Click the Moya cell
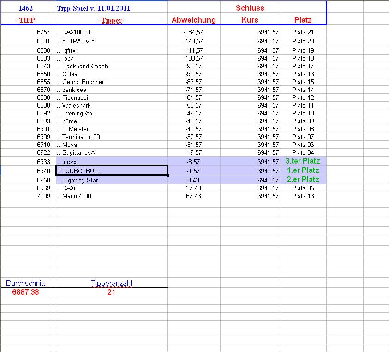Screen dimensions: 389x352 coord(112,145)
